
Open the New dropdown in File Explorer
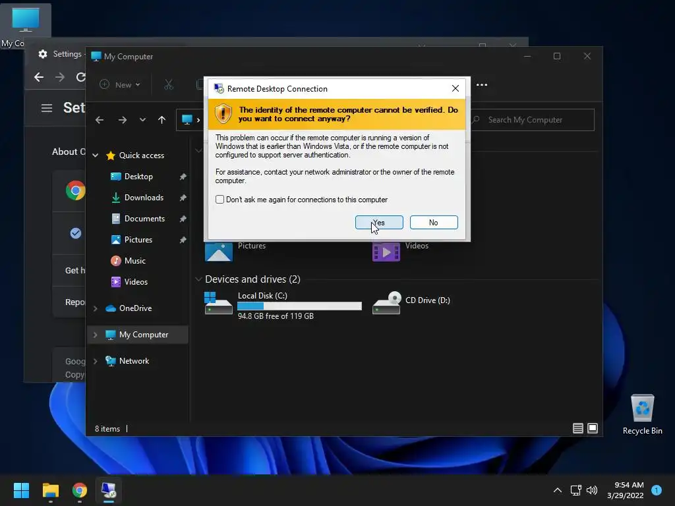tap(120, 85)
